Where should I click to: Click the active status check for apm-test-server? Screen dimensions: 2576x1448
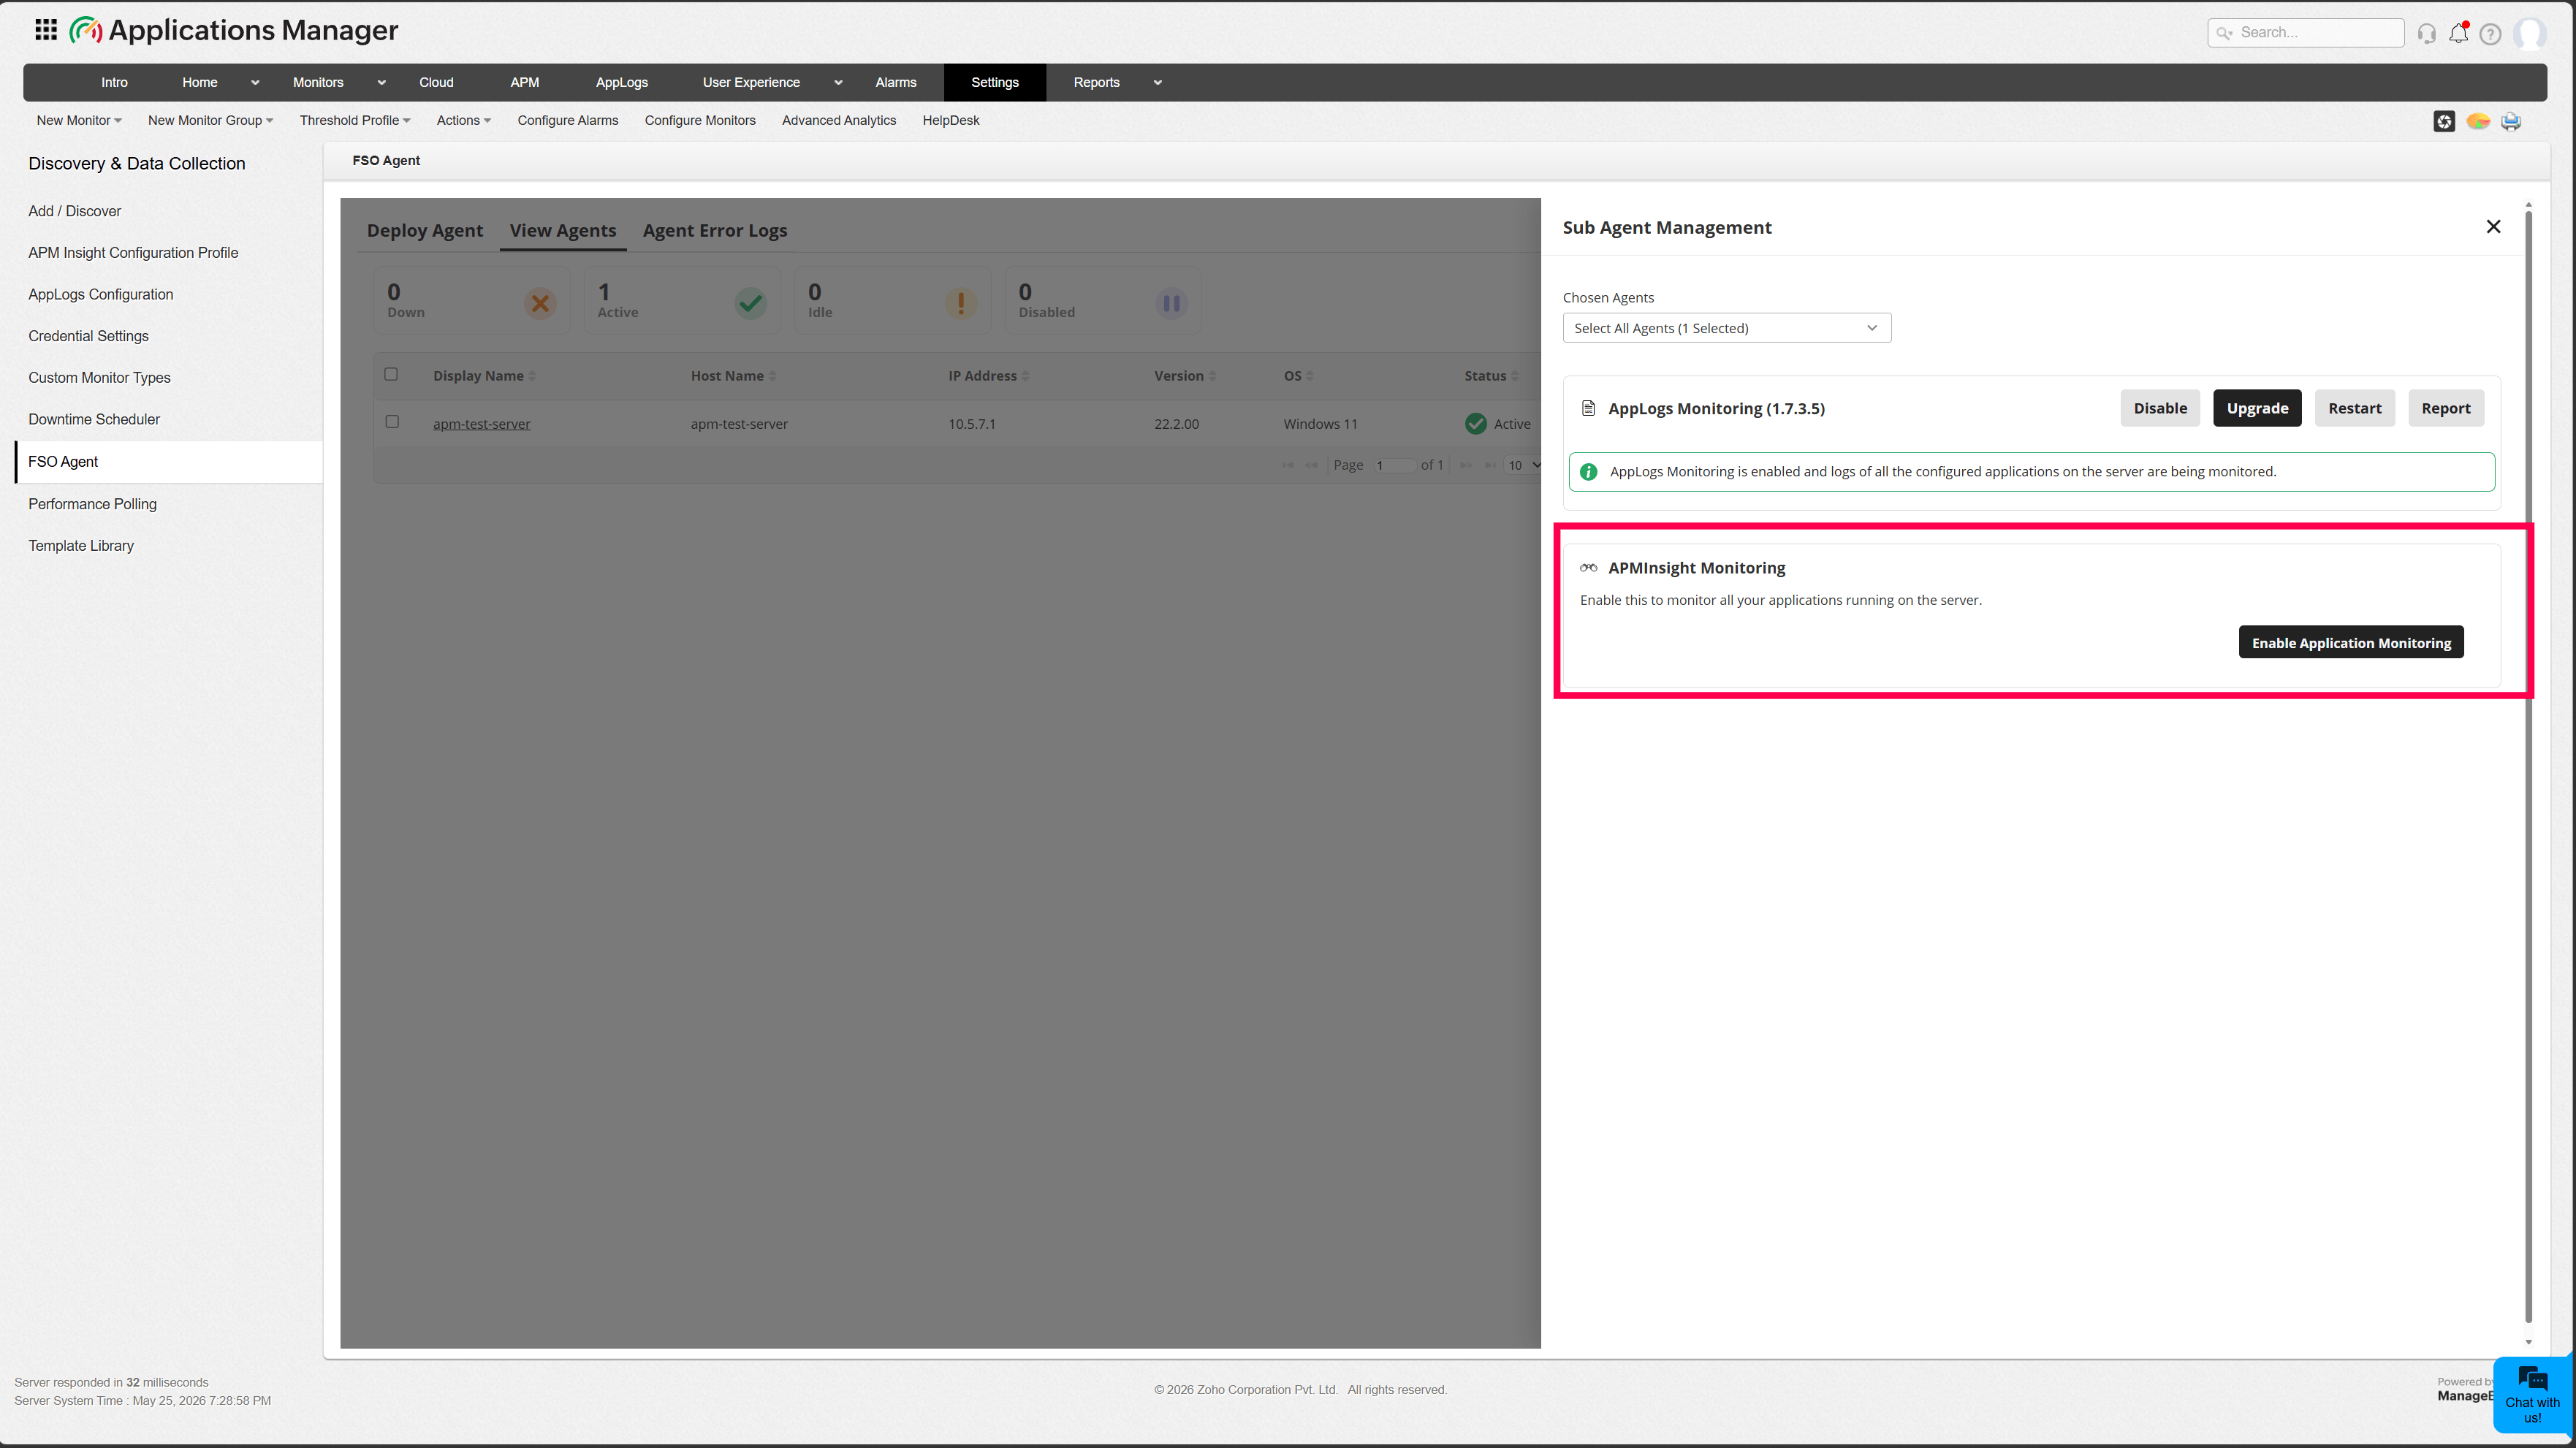coord(1475,424)
